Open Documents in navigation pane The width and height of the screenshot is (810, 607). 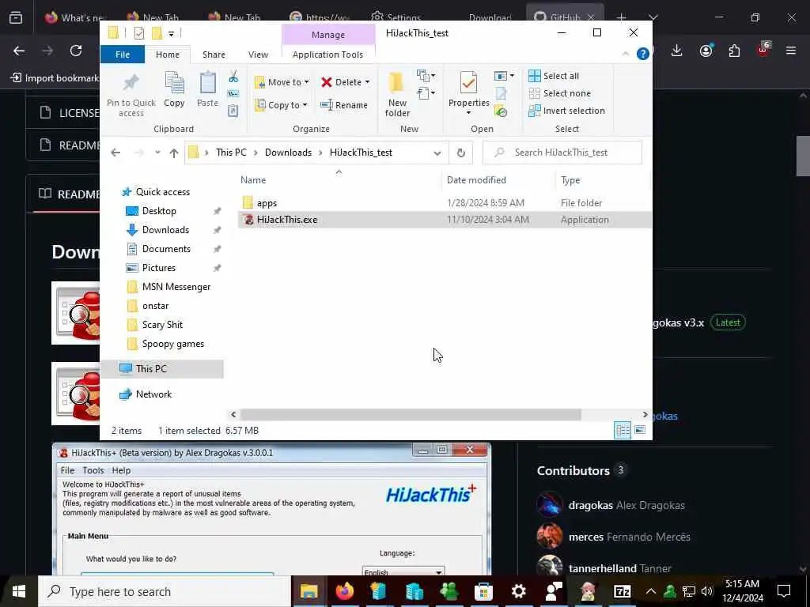166,249
